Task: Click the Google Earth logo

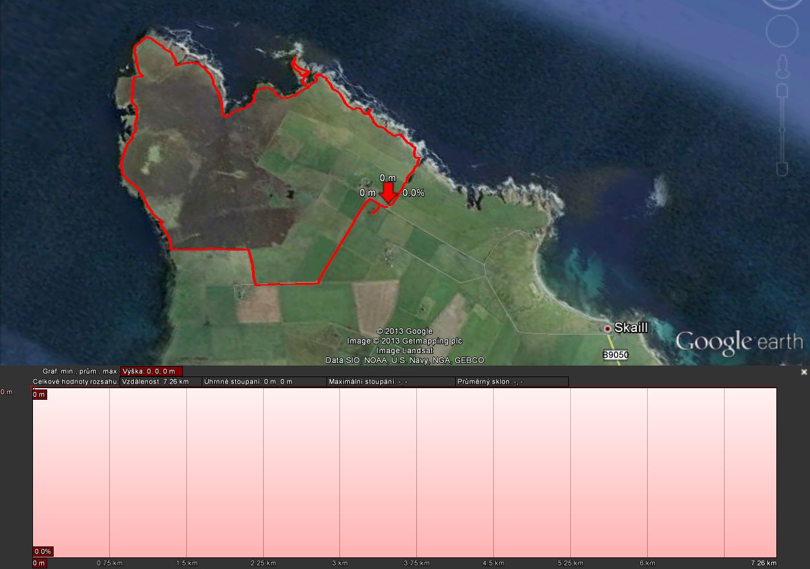Action: point(738,341)
